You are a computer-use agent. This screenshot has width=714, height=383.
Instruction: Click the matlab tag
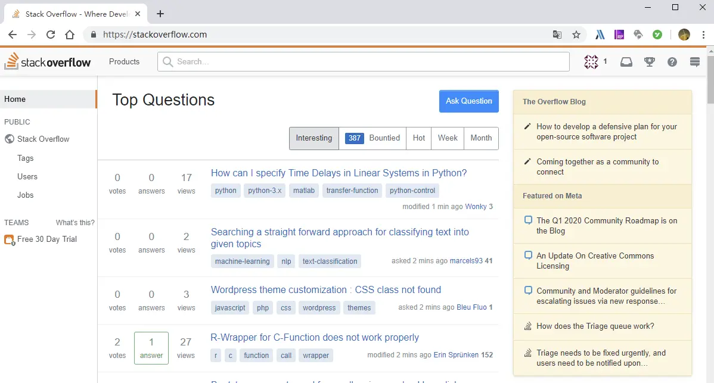(304, 191)
